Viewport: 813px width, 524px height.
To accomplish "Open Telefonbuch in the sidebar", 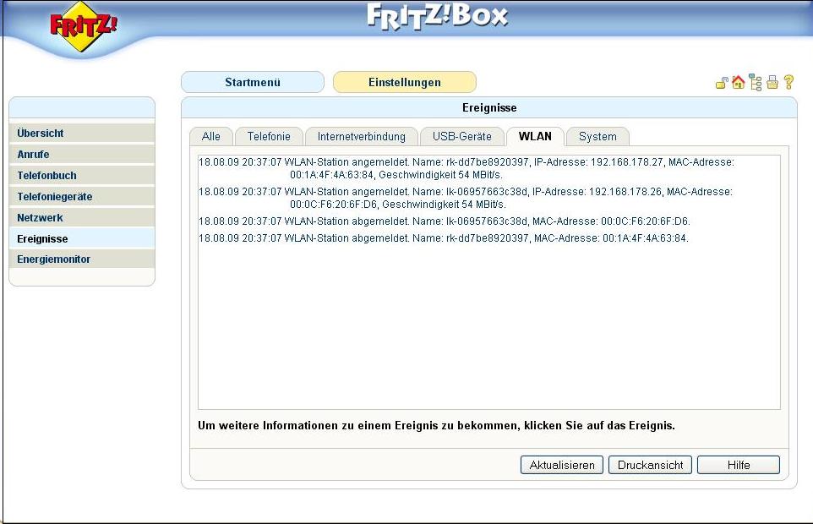I will click(x=82, y=176).
